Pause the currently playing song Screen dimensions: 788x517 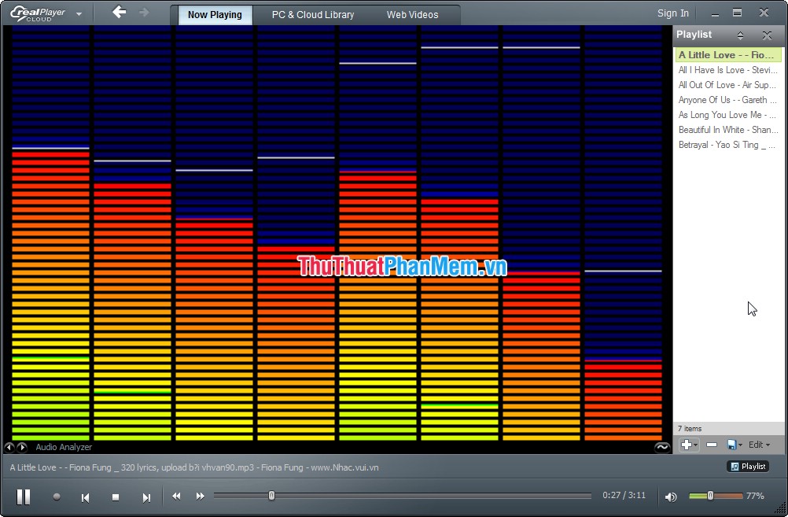(24, 497)
